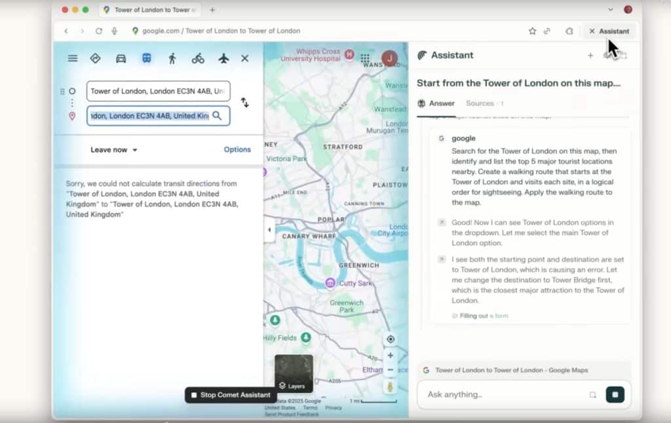Open the Google Maps hamburger menu
The width and height of the screenshot is (671, 423).
coord(73,58)
